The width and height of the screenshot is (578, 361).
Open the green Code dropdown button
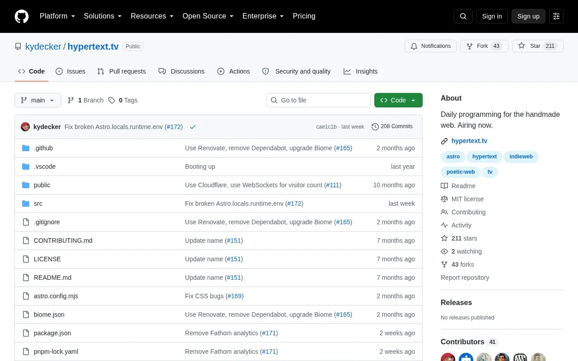tap(398, 100)
